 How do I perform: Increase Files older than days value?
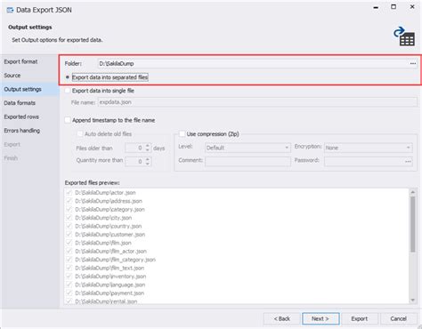tap(148, 146)
